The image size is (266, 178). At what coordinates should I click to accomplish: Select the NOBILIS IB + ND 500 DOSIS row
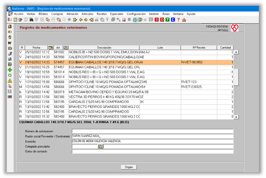tap(126, 52)
